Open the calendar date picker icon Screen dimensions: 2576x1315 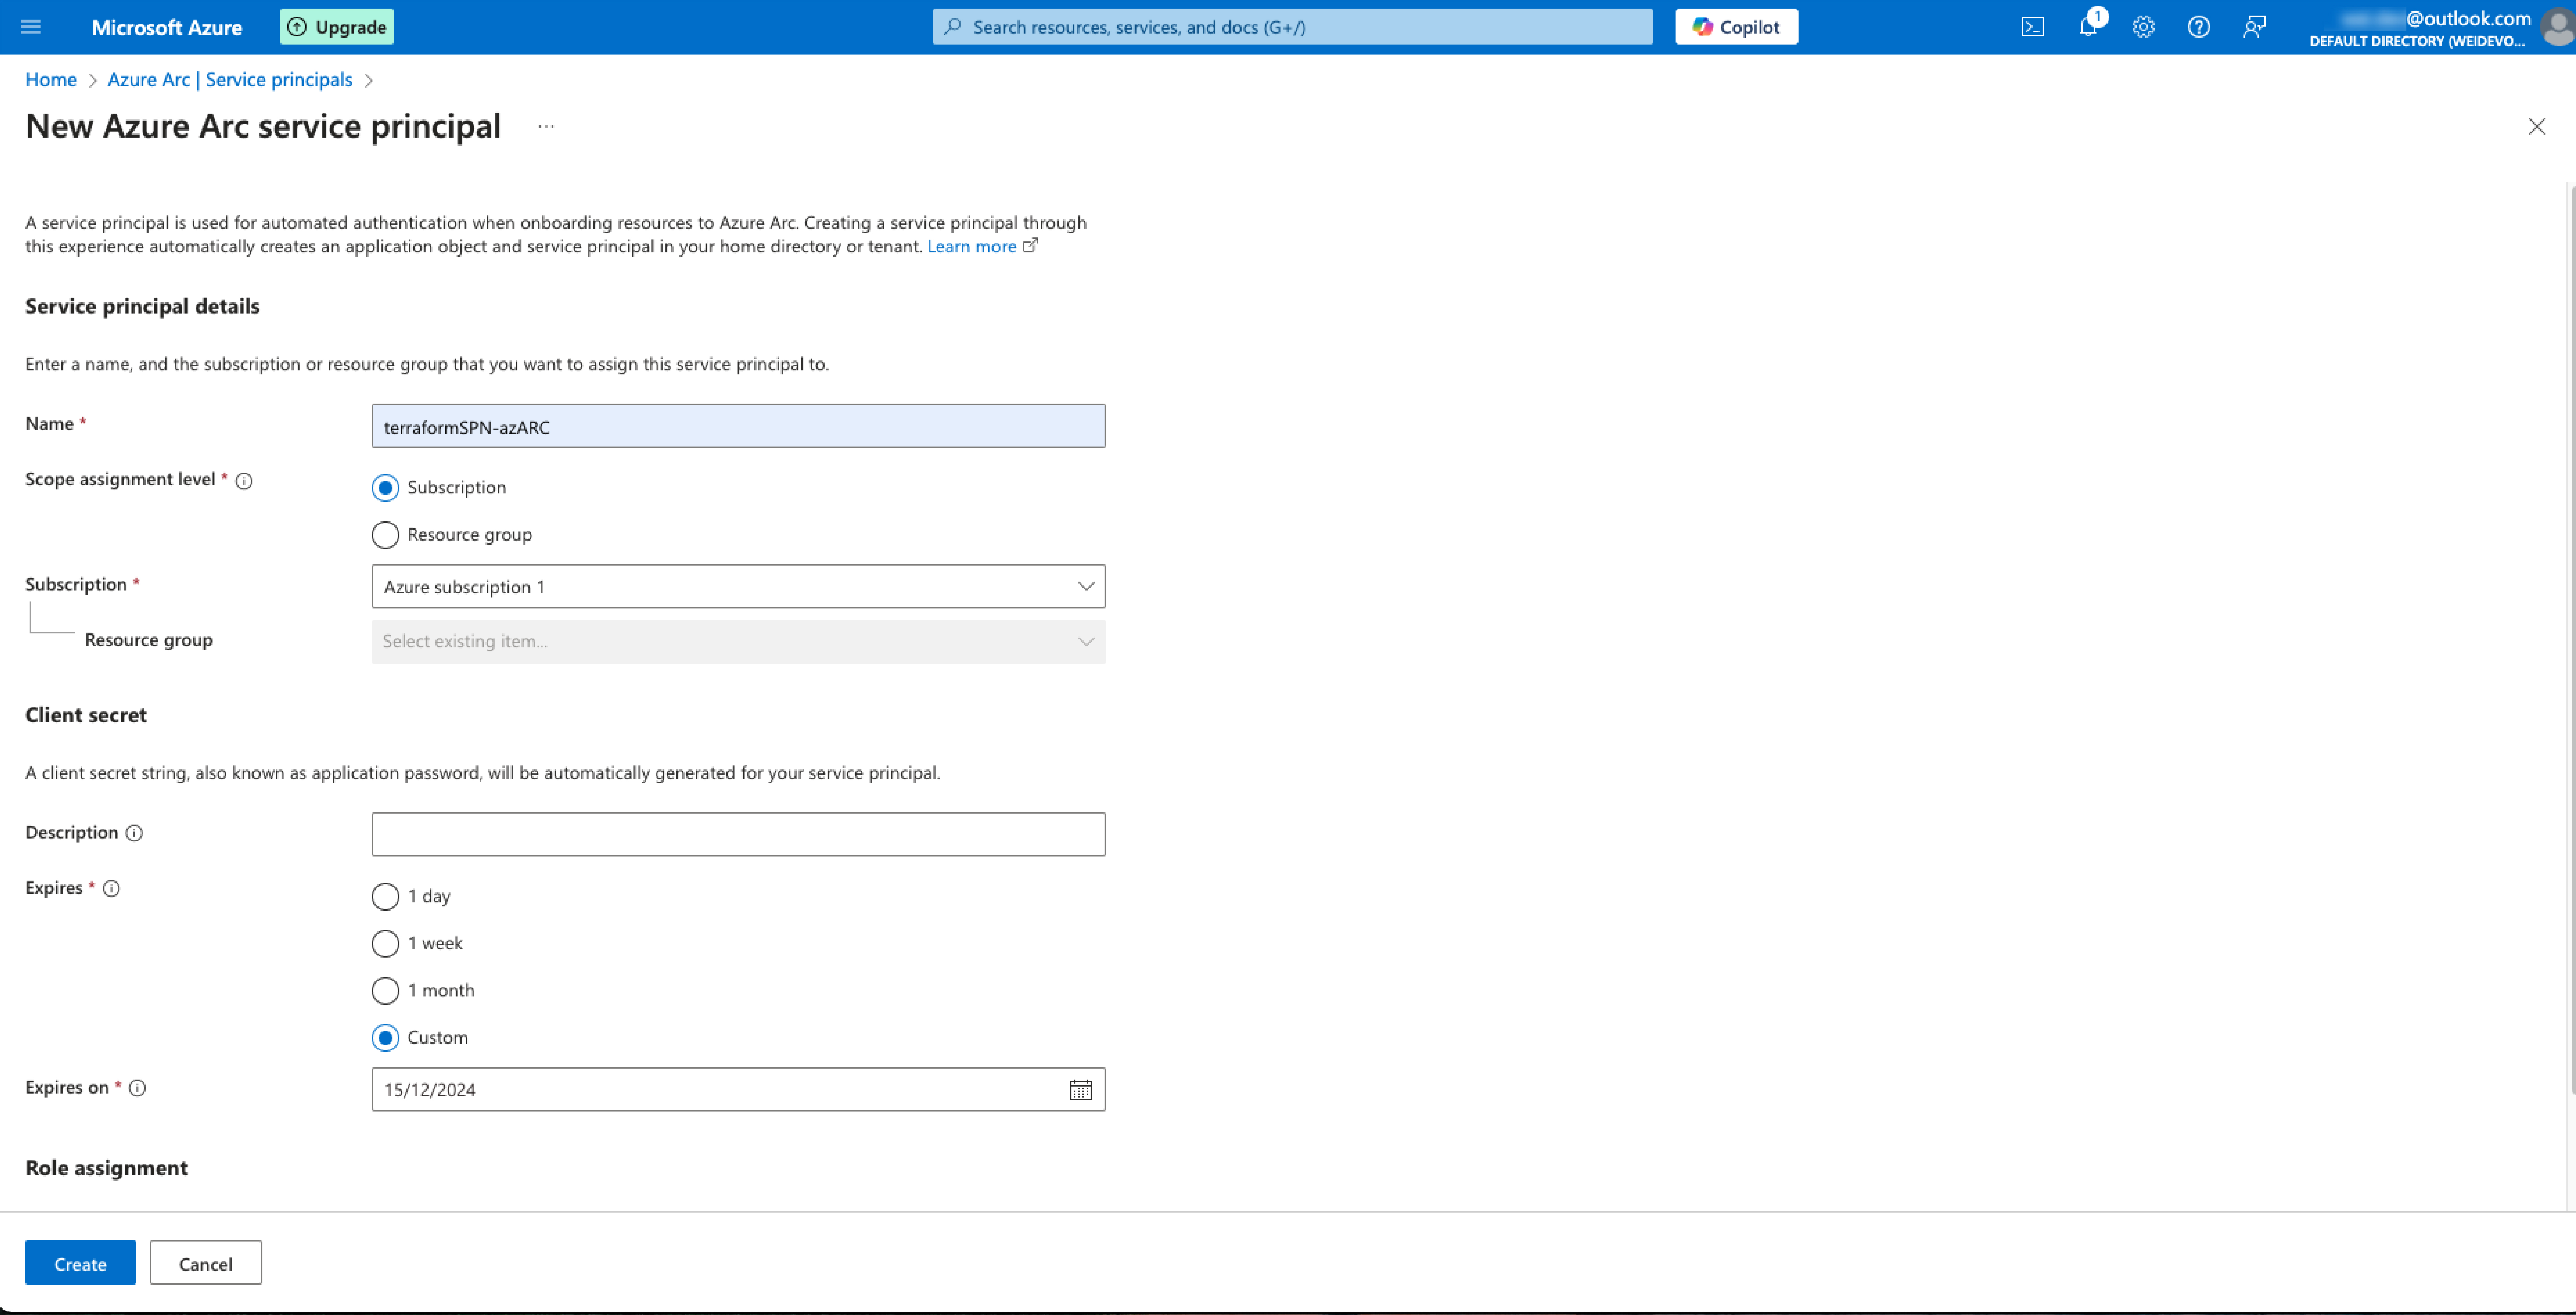pyautogui.click(x=1081, y=1090)
